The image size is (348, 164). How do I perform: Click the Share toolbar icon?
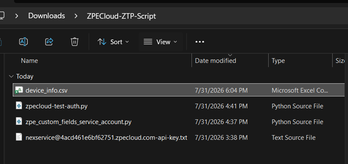[x=49, y=41]
